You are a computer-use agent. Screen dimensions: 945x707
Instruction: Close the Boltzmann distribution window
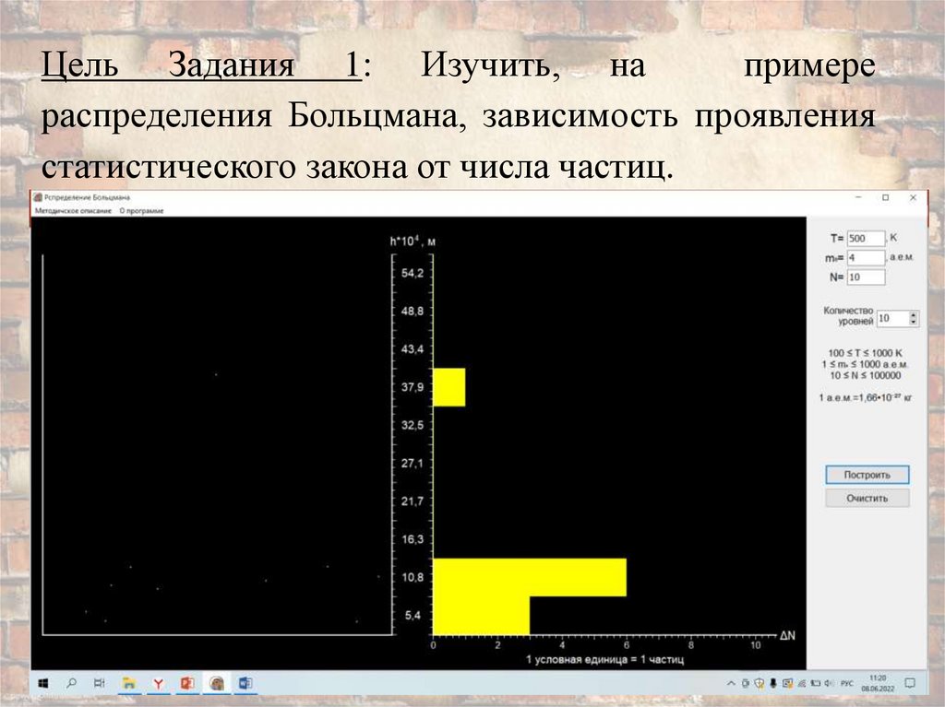[x=913, y=197]
